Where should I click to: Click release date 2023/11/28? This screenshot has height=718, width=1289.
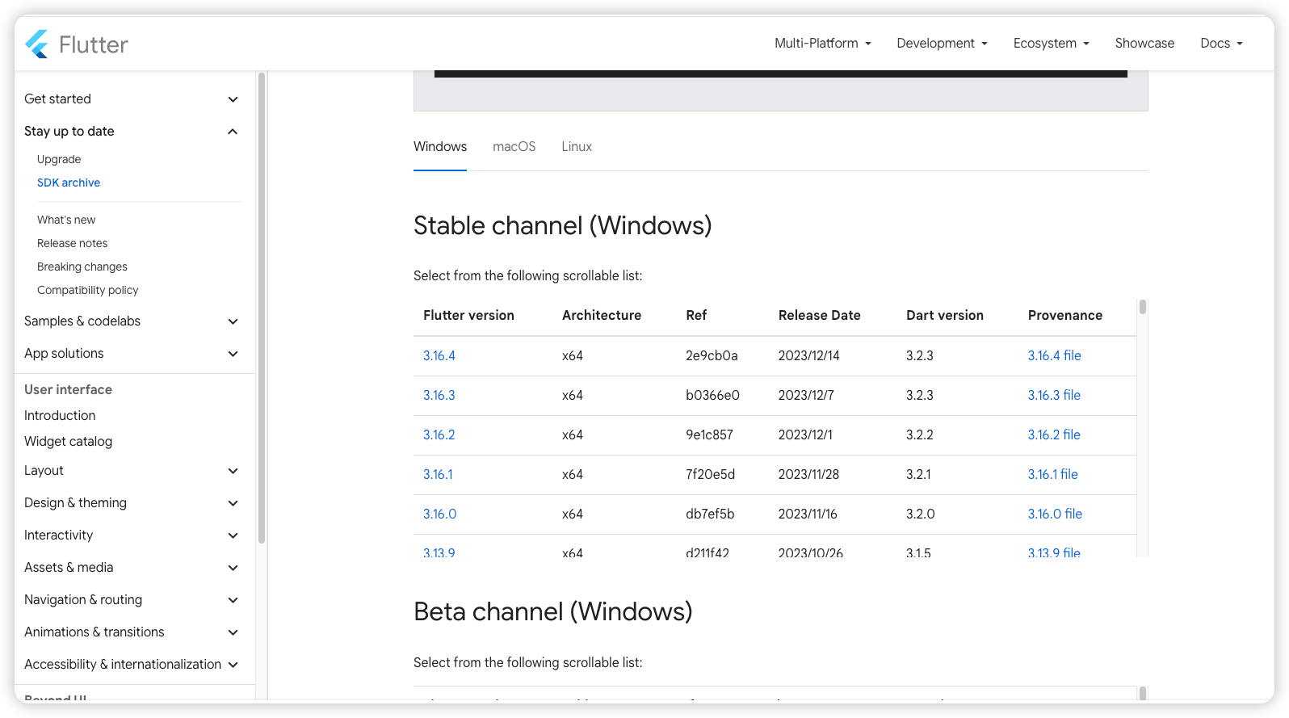coord(808,474)
